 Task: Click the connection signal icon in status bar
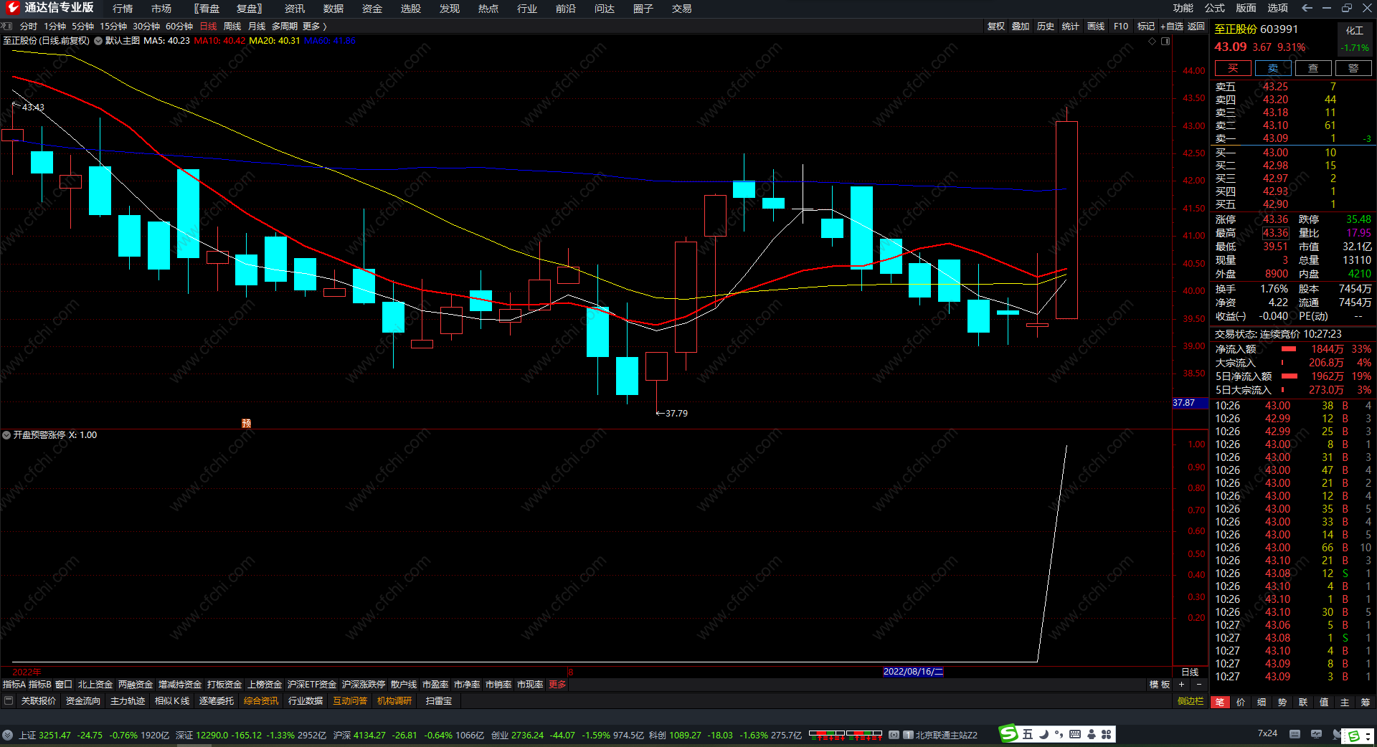[x=894, y=735]
